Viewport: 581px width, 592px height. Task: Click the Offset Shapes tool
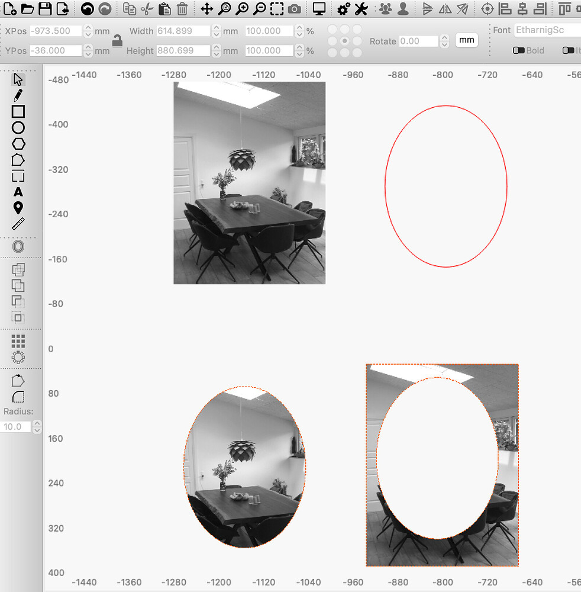click(x=18, y=246)
